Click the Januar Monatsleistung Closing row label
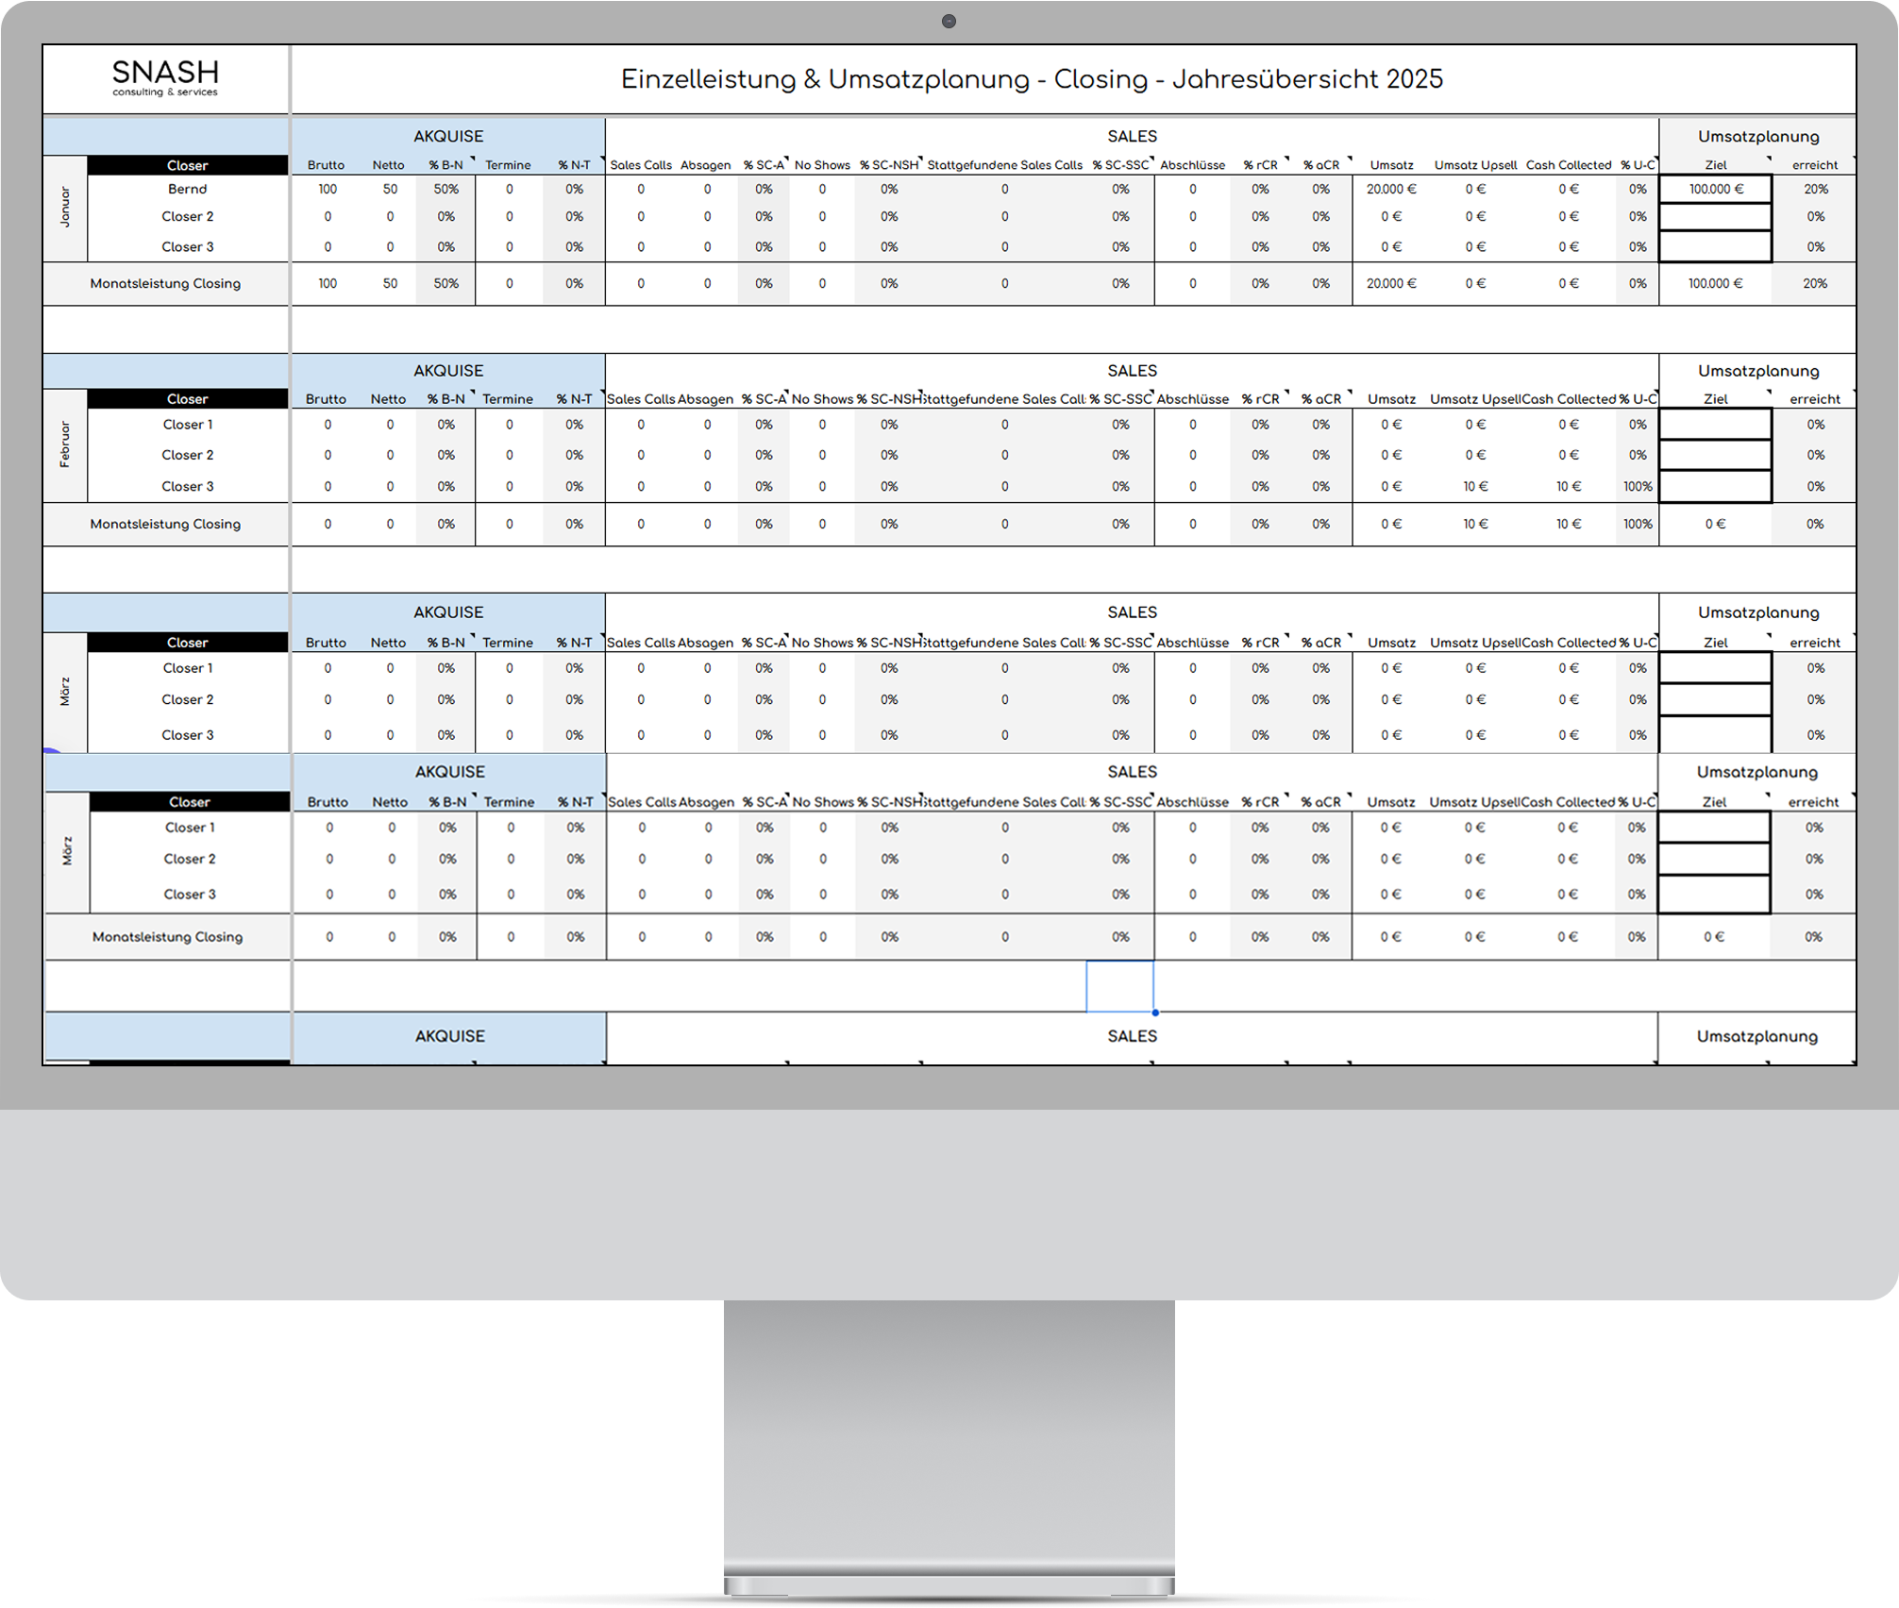This screenshot has width=1899, height=1608. click(x=165, y=283)
